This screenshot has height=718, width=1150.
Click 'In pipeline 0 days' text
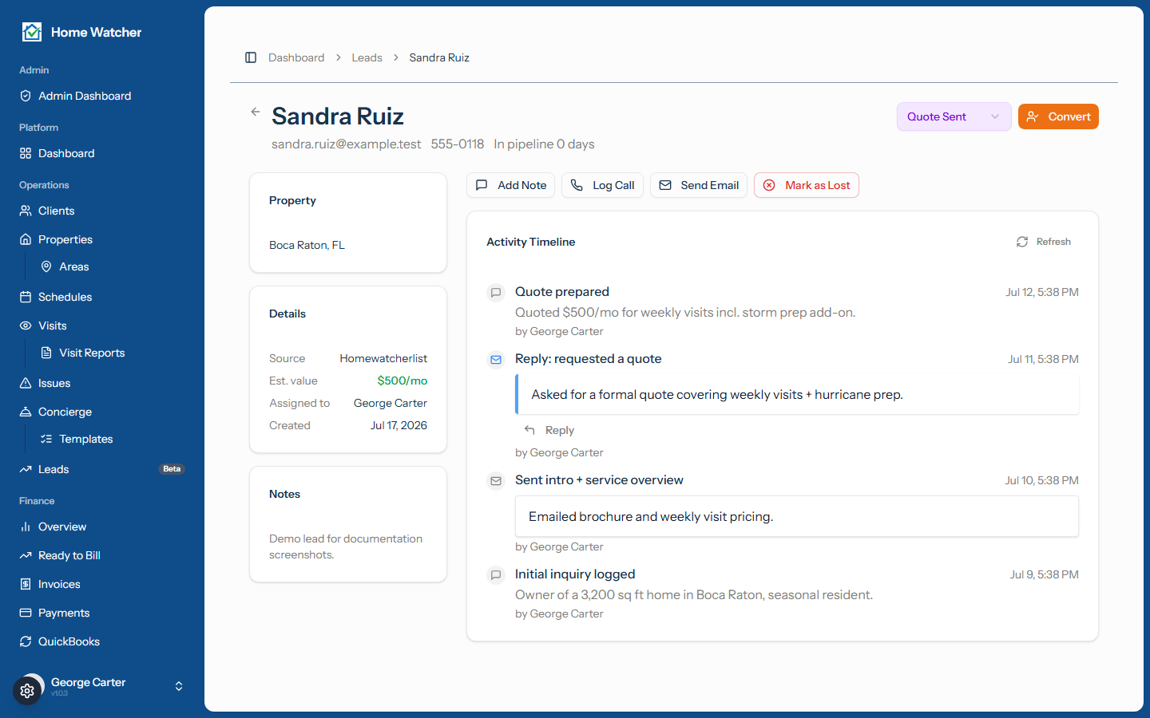click(544, 144)
